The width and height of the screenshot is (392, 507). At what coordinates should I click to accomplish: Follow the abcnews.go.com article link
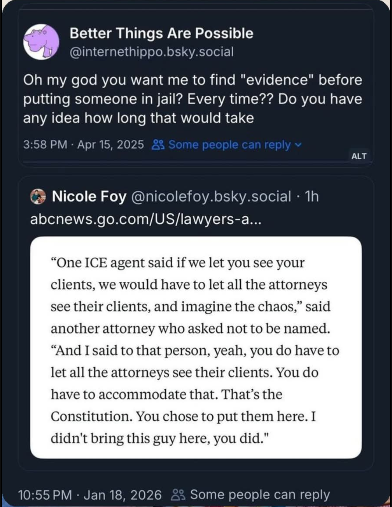point(146,219)
